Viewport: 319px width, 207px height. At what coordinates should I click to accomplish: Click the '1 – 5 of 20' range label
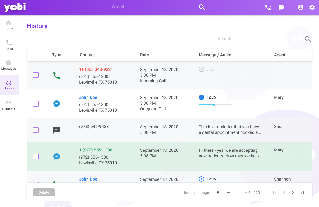pos(251,193)
